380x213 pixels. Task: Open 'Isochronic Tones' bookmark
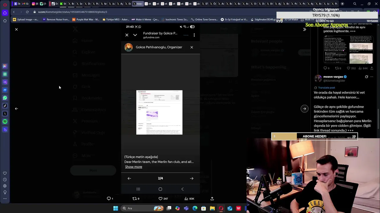[175, 20]
